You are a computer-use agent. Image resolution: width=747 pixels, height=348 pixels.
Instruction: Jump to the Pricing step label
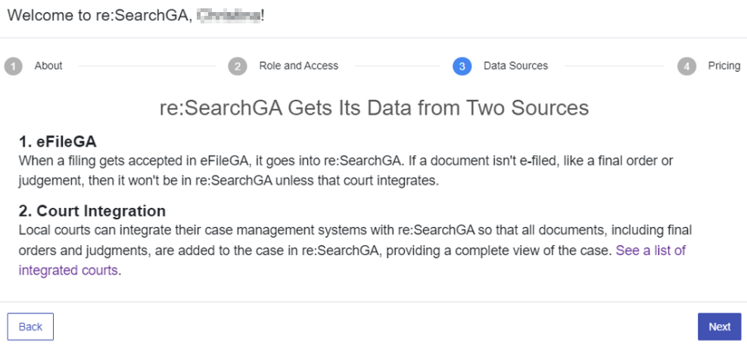(724, 66)
